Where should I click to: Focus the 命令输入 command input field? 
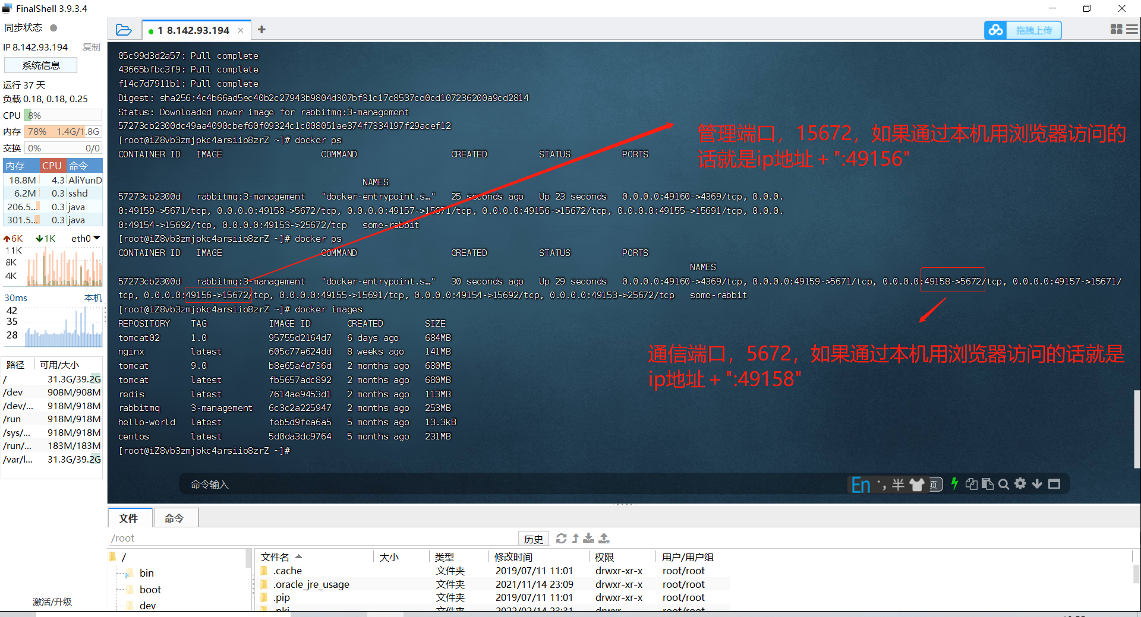coord(511,485)
